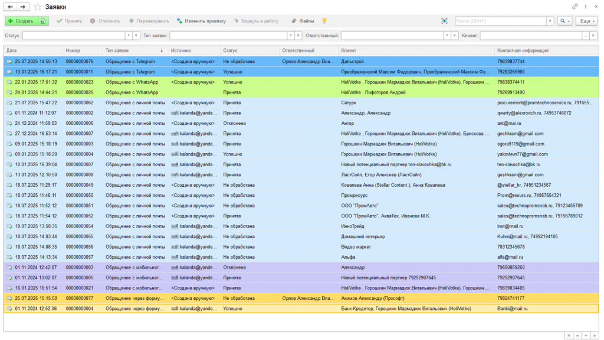Click Изменить привязку in the toolbar
Screen dimensions: 604x340
point(201,21)
